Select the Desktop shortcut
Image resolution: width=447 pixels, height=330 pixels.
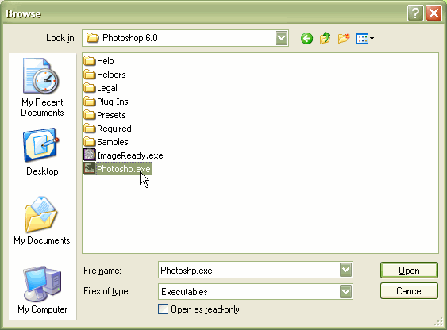[42, 152]
